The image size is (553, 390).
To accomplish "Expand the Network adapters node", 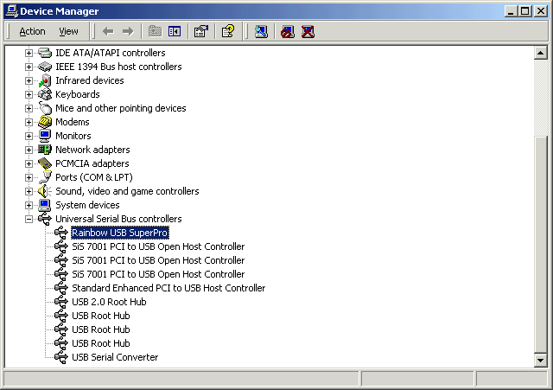I will 29,150.
